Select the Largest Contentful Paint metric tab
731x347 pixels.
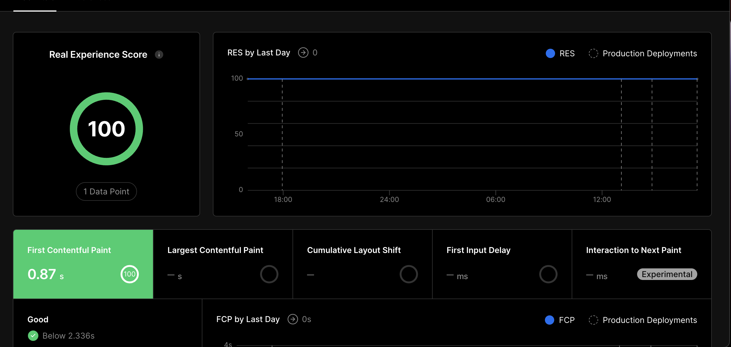click(x=215, y=250)
